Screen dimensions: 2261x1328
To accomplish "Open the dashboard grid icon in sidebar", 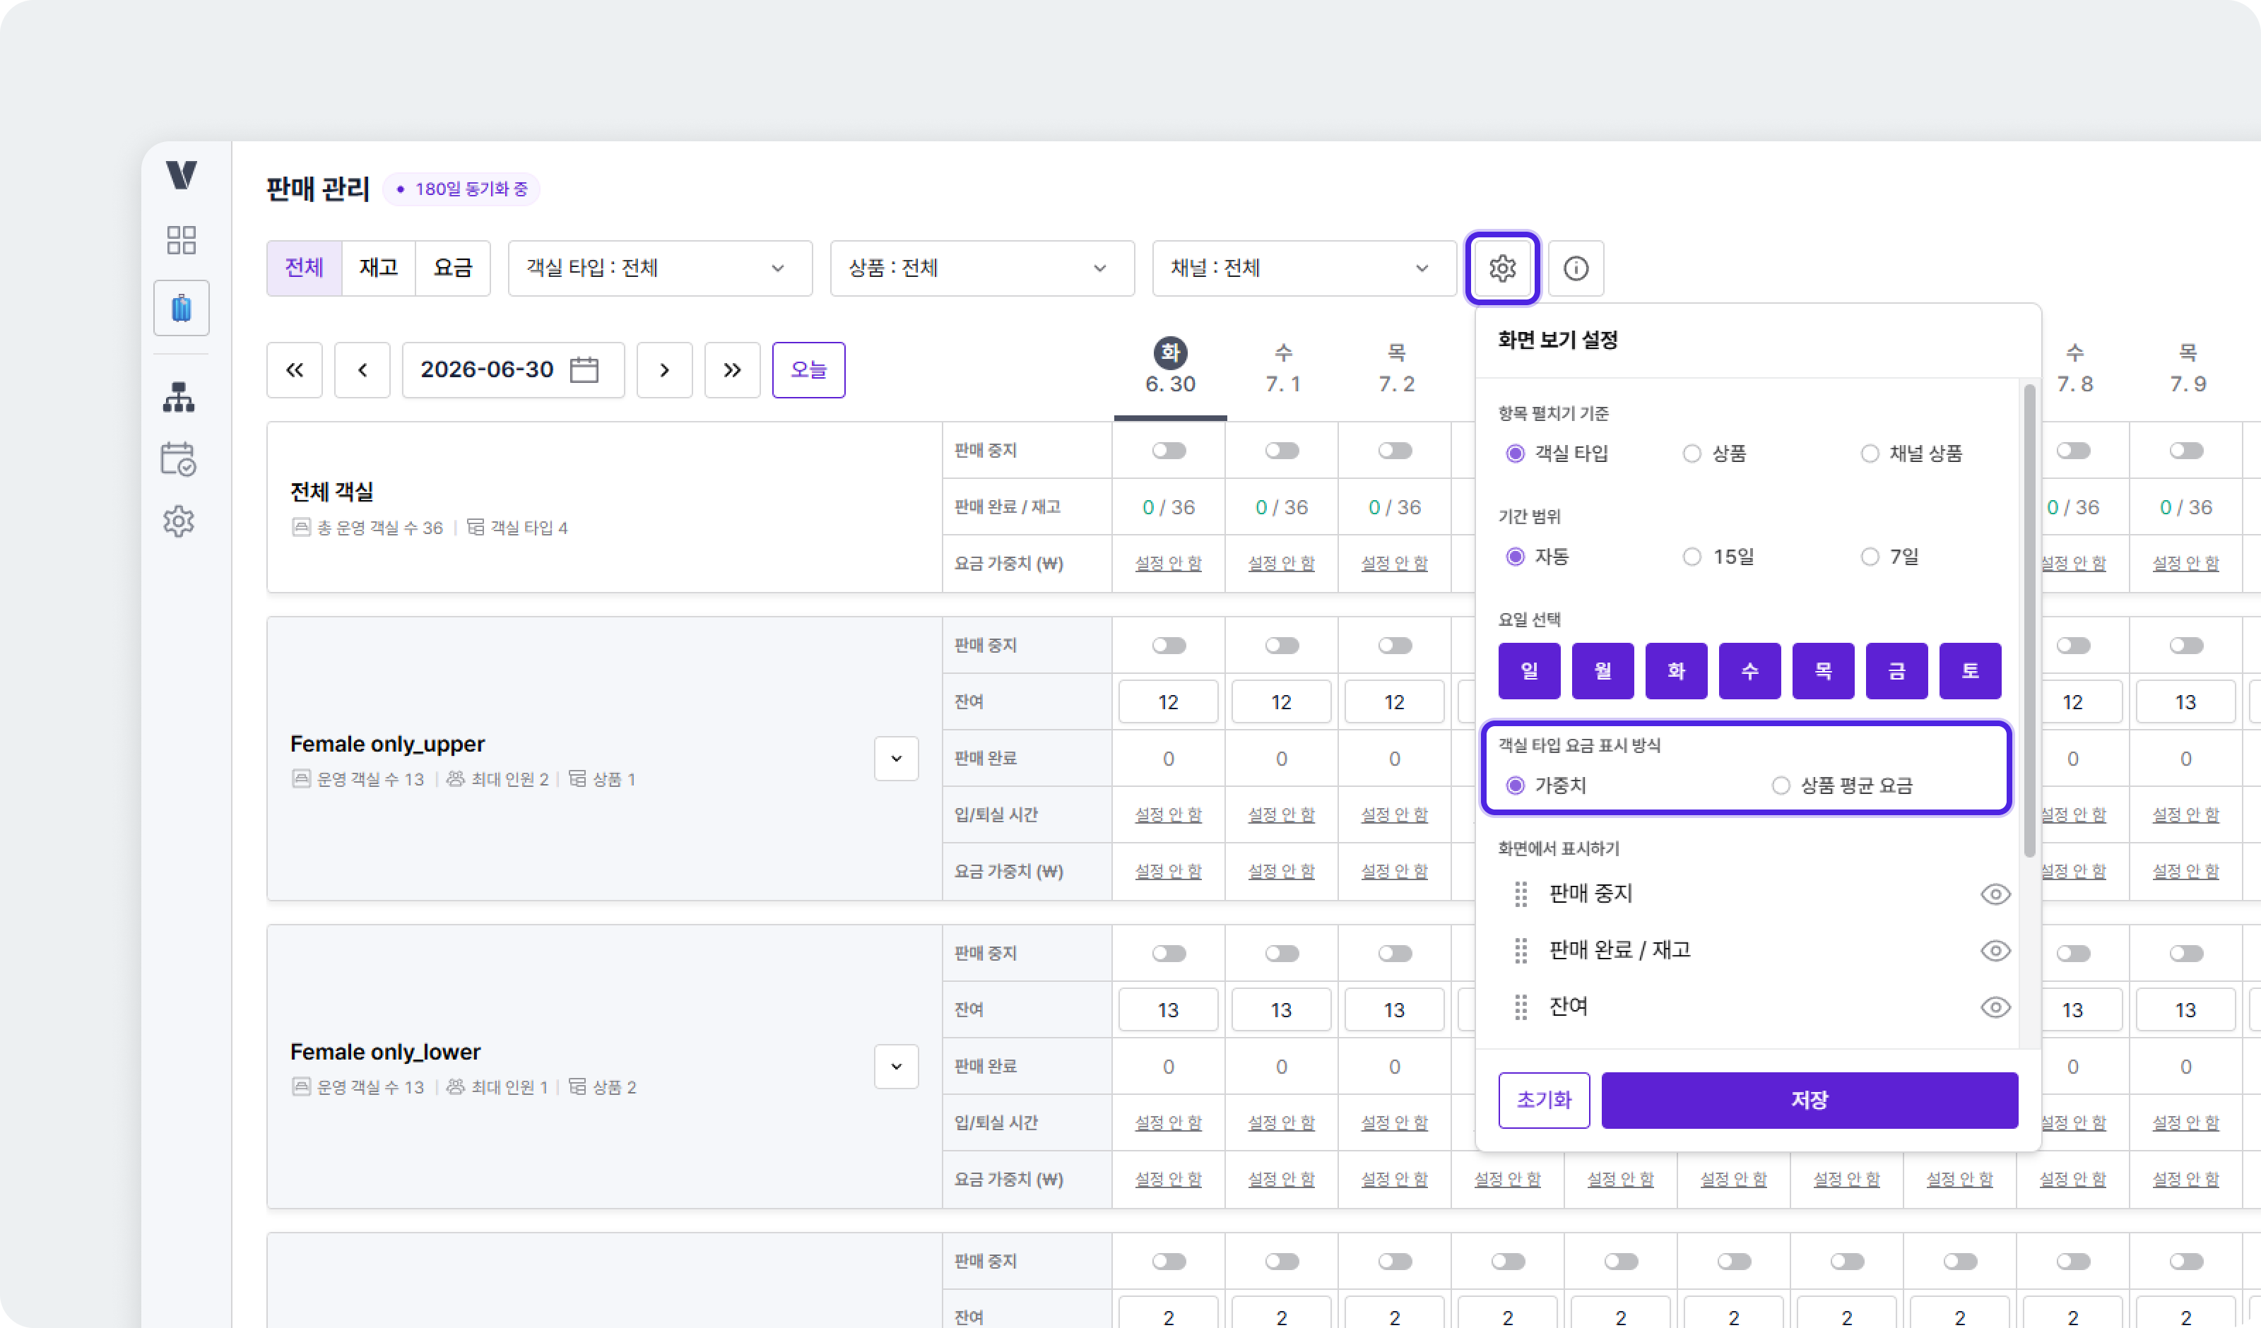I will 182,239.
